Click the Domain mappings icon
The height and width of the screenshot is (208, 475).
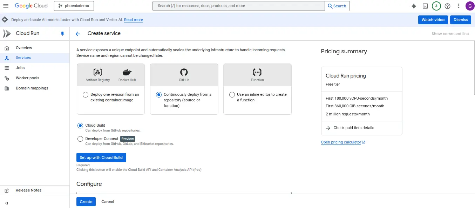click(7, 88)
